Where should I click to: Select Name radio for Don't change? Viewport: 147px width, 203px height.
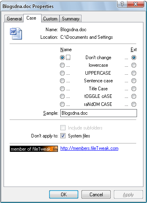point(62,58)
